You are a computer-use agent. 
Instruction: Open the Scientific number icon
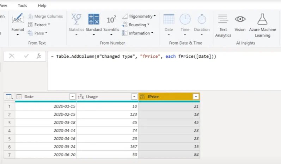tap(111, 19)
